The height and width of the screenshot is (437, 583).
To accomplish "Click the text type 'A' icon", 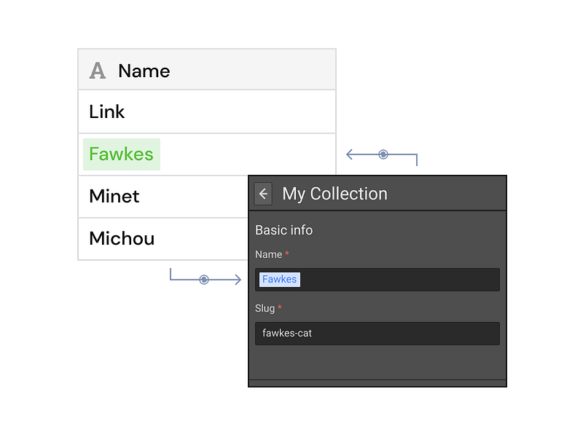I will [x=98, y=71].
